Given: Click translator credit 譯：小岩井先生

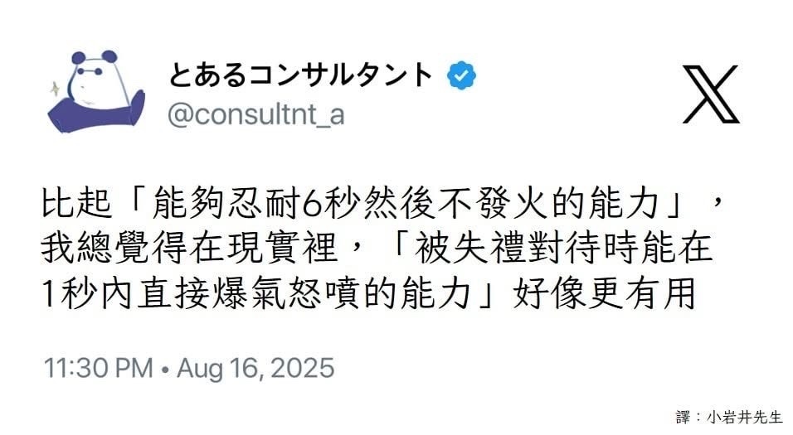Looking at the screenshot, I should coord(729,418).
